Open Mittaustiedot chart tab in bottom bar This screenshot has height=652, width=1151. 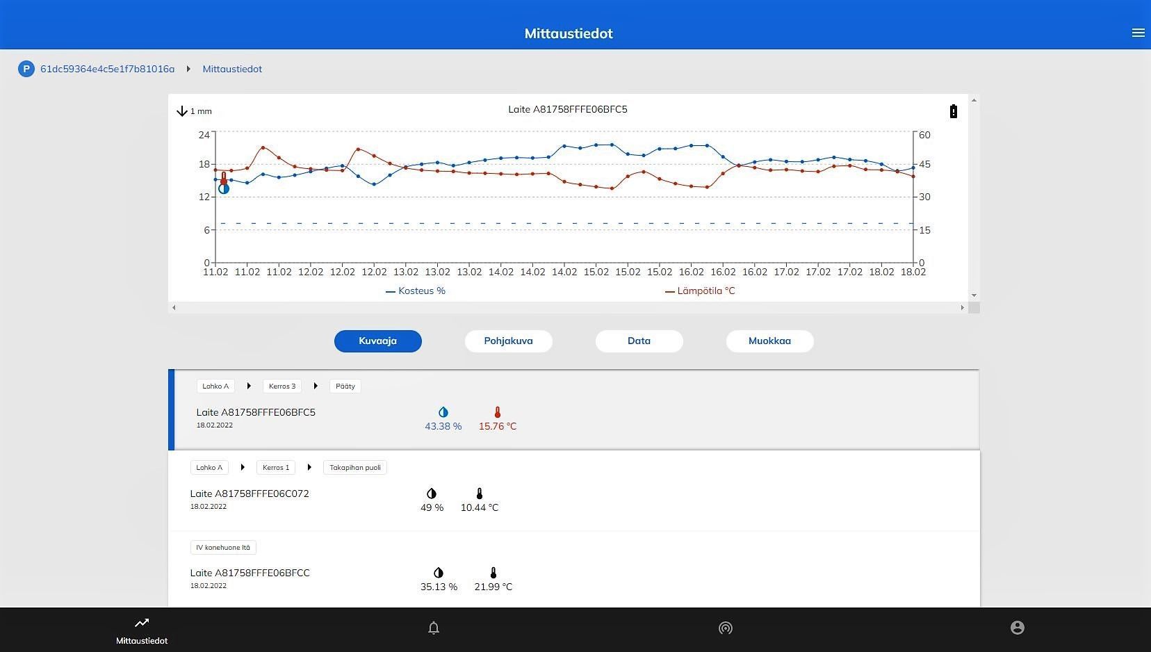pos(142,630)
